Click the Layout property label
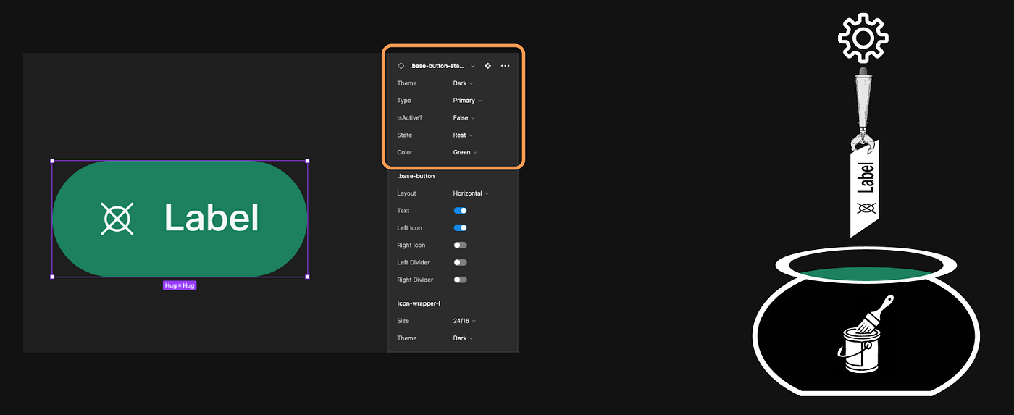Viewport: 1014px width, 415px height. [x=407, y=193]
